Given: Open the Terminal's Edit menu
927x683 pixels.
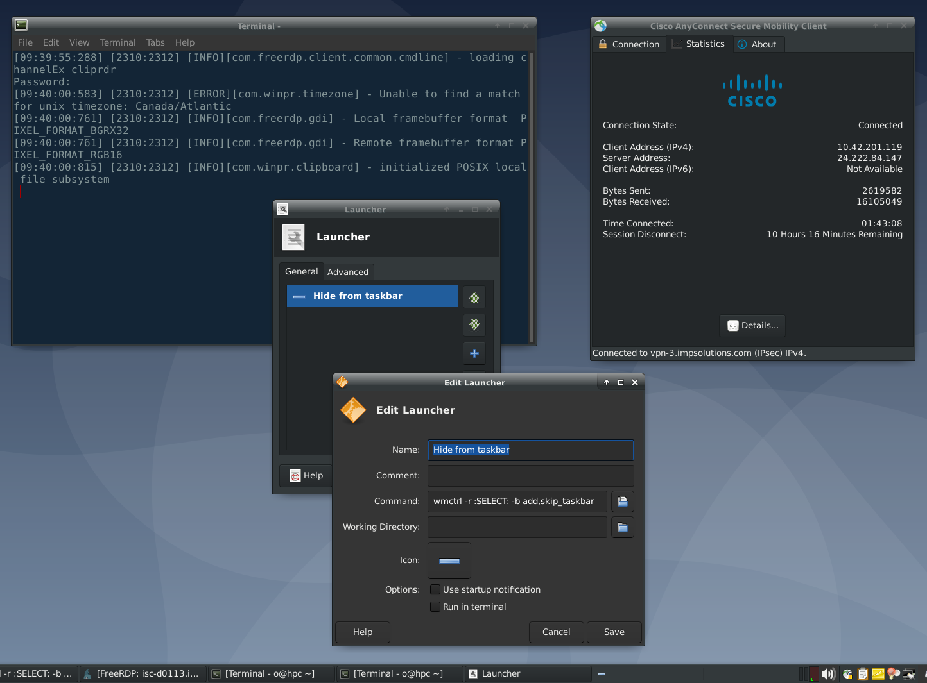Looking at the screenshot, I should click(x=51, y=42).
